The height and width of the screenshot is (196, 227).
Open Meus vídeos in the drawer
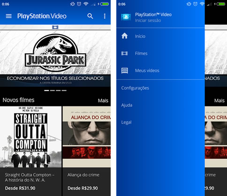(x=160, y=70)
